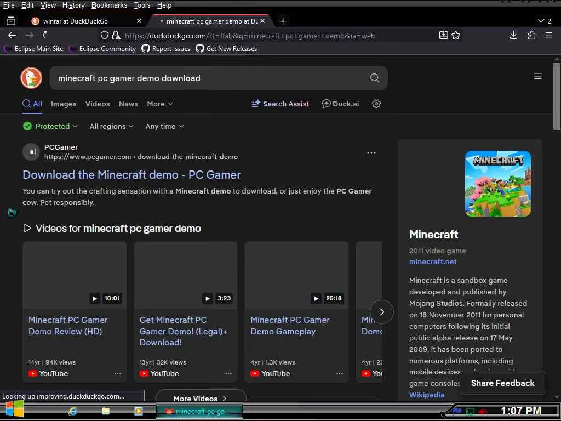Open the Edit menu
561x421 pixels.
pyautogui.click(x=27, y=5)
